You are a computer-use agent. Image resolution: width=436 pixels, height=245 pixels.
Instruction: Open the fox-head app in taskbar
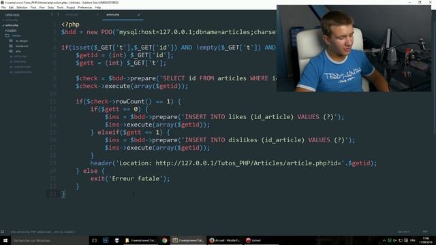click(x=116, y=240)
